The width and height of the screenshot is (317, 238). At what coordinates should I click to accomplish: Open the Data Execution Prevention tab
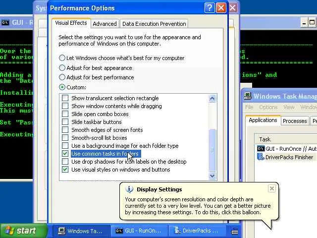pyautogui.click(x=154, y=24)
